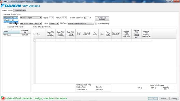Click the CoP efficiency field
180x101 pixels.
[144, 88]
